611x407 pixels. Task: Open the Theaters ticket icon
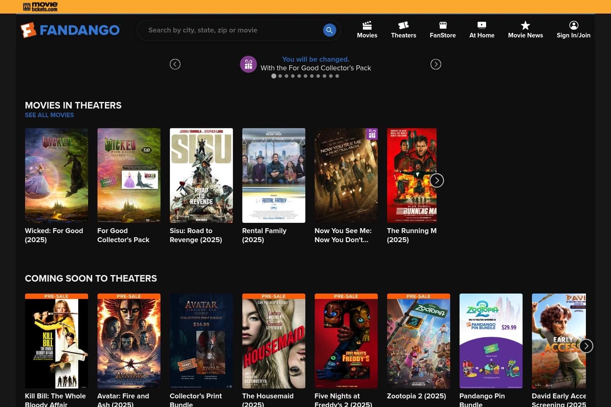404,25
